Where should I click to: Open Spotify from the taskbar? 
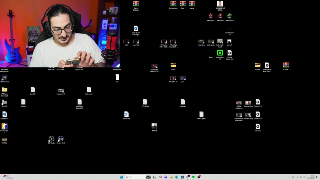click(193, 177)
